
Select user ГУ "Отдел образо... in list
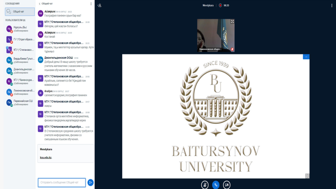point(20,39)
